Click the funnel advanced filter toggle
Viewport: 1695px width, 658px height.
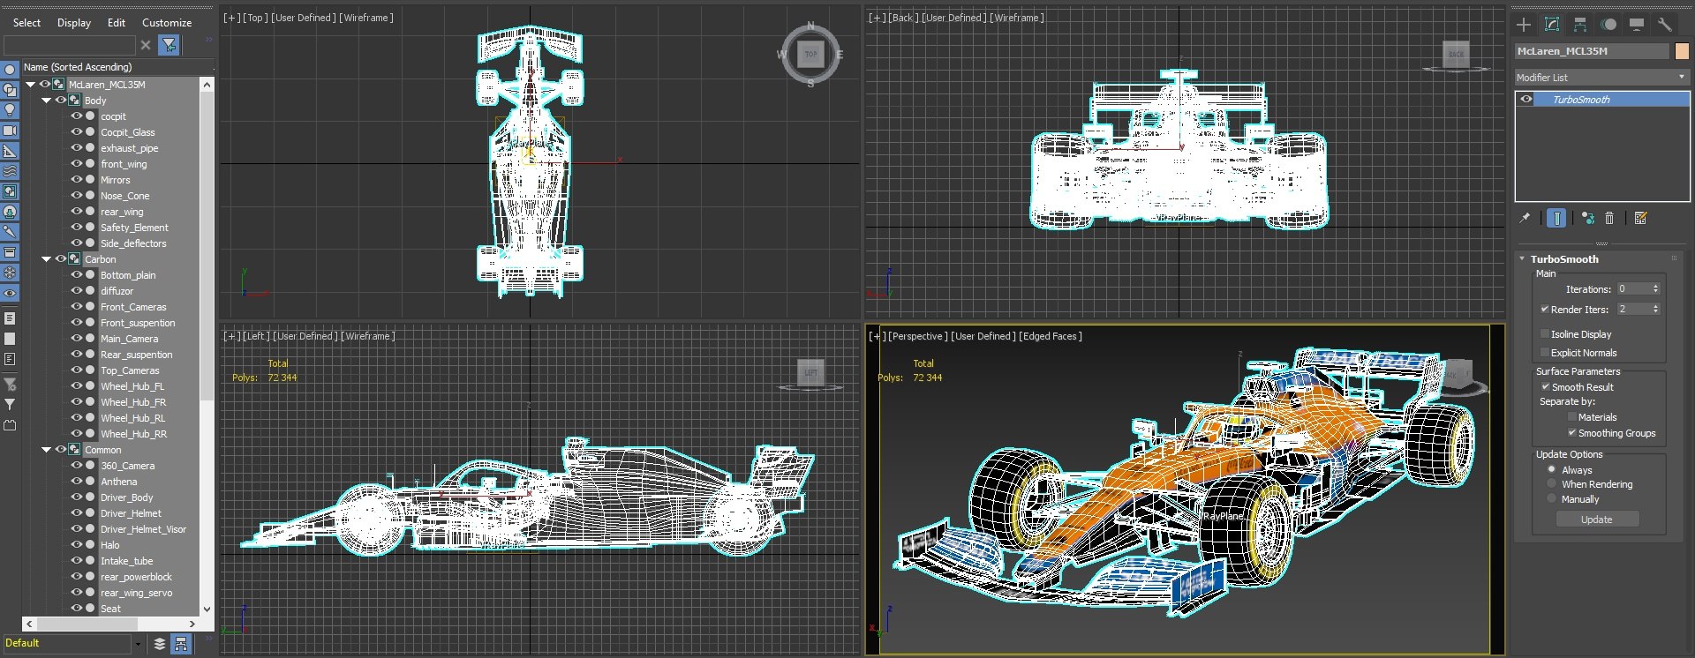click(169, 45)
